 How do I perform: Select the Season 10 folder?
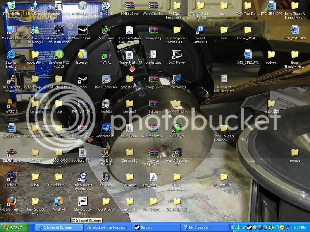pyautogui.click(x=130, y=152)
